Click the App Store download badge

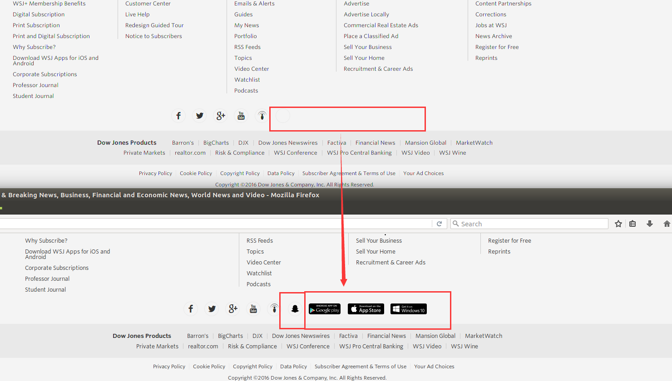(x=366, y=309)
